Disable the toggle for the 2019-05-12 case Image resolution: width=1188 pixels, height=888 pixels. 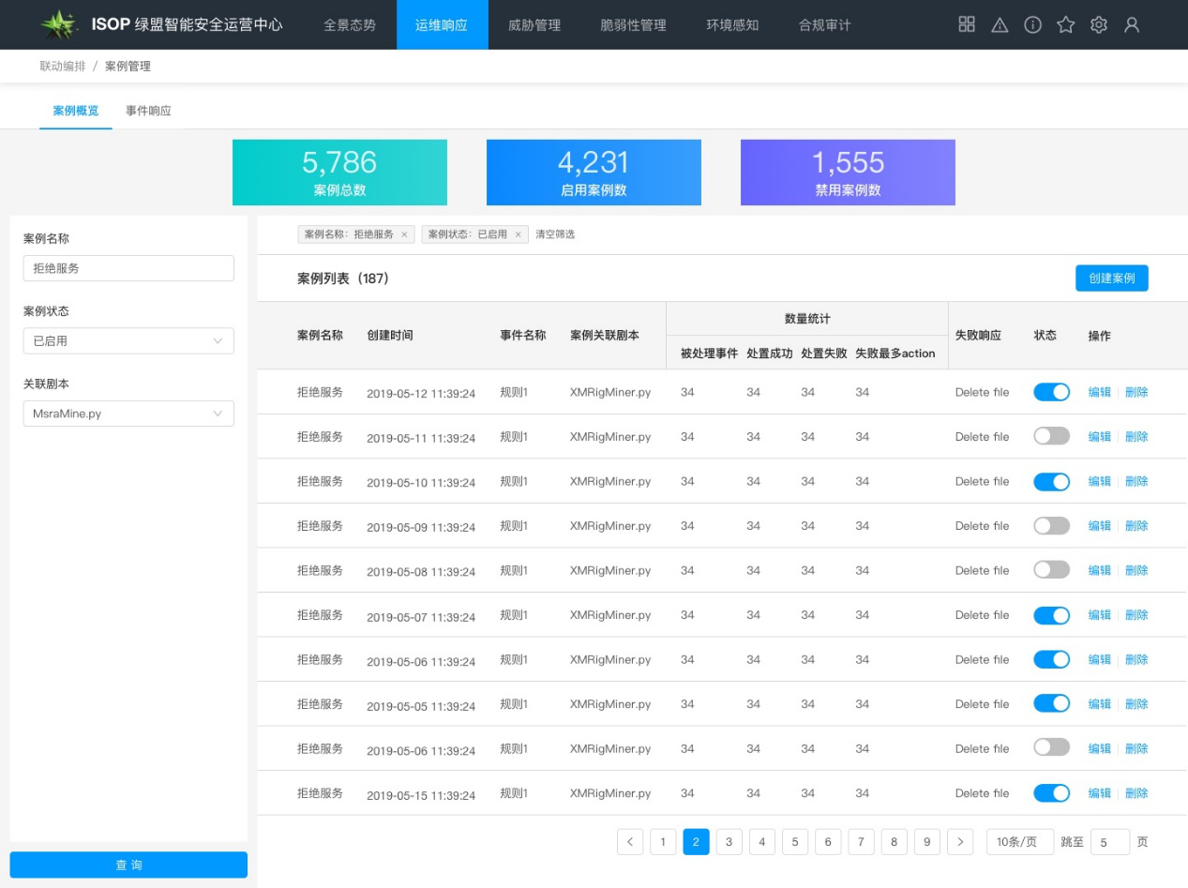click(x=1051, y=392)
